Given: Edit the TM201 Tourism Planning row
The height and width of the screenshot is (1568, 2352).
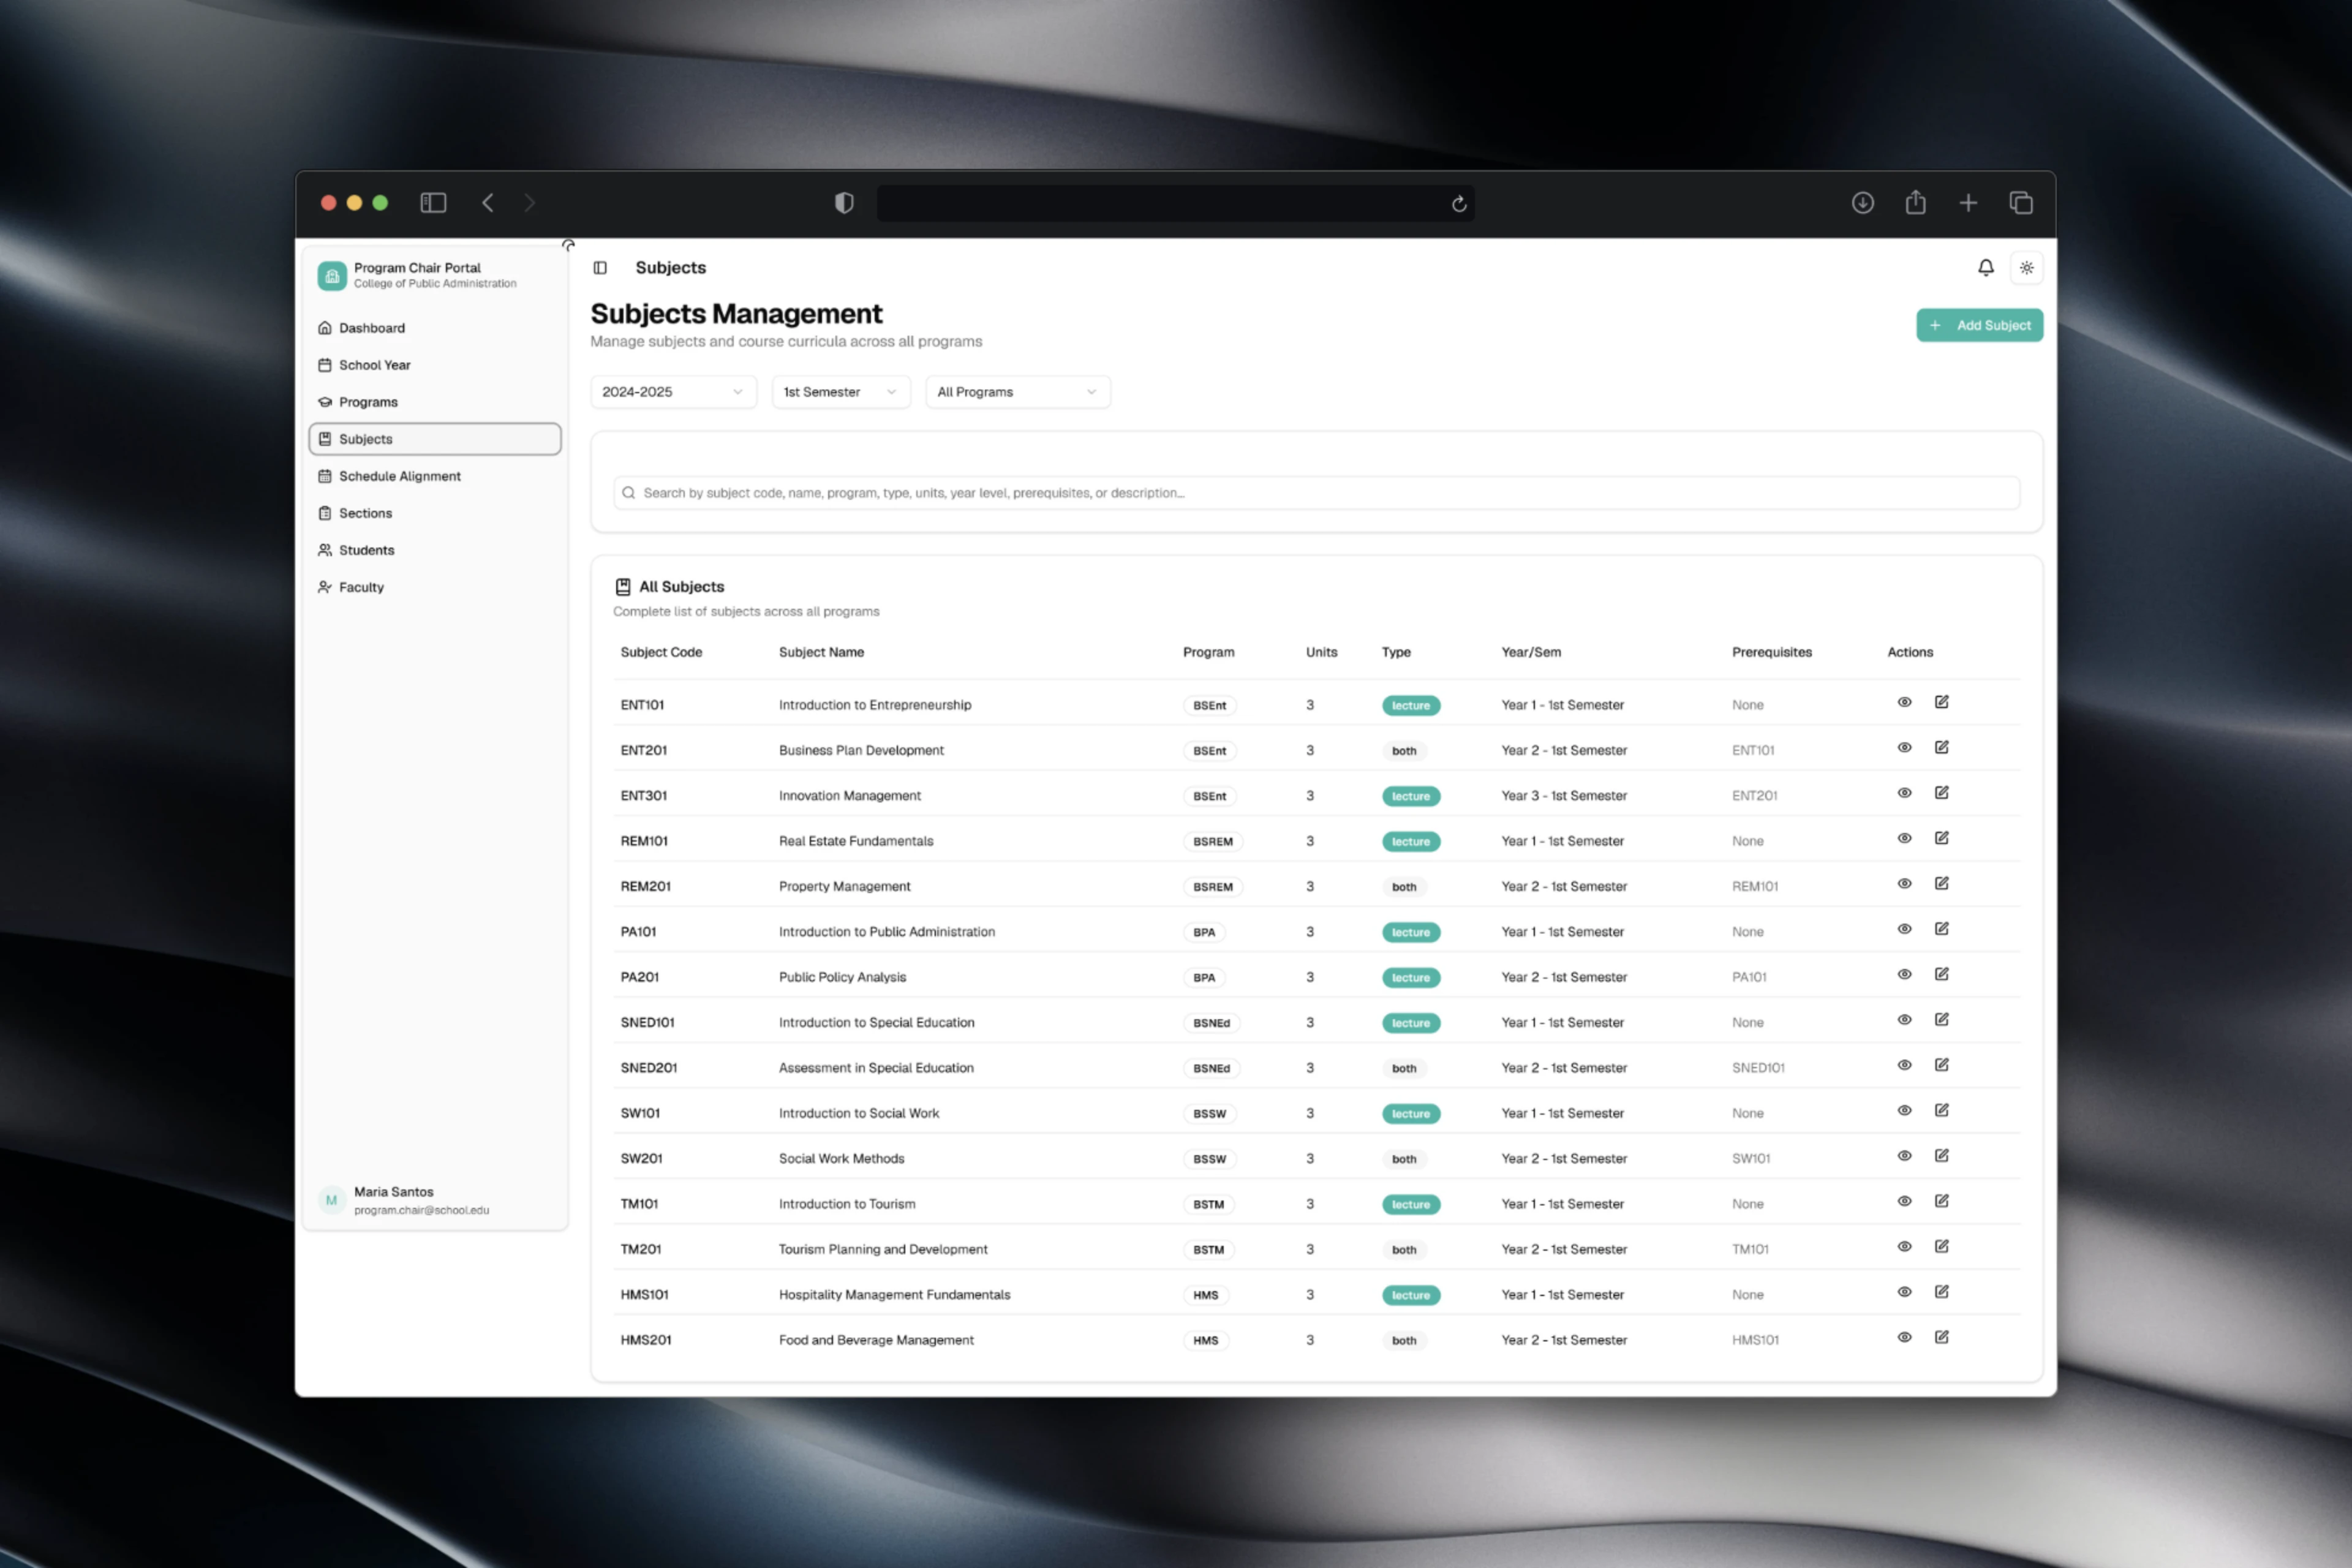Looking at the screenshot, I should click(1941, 1246).
